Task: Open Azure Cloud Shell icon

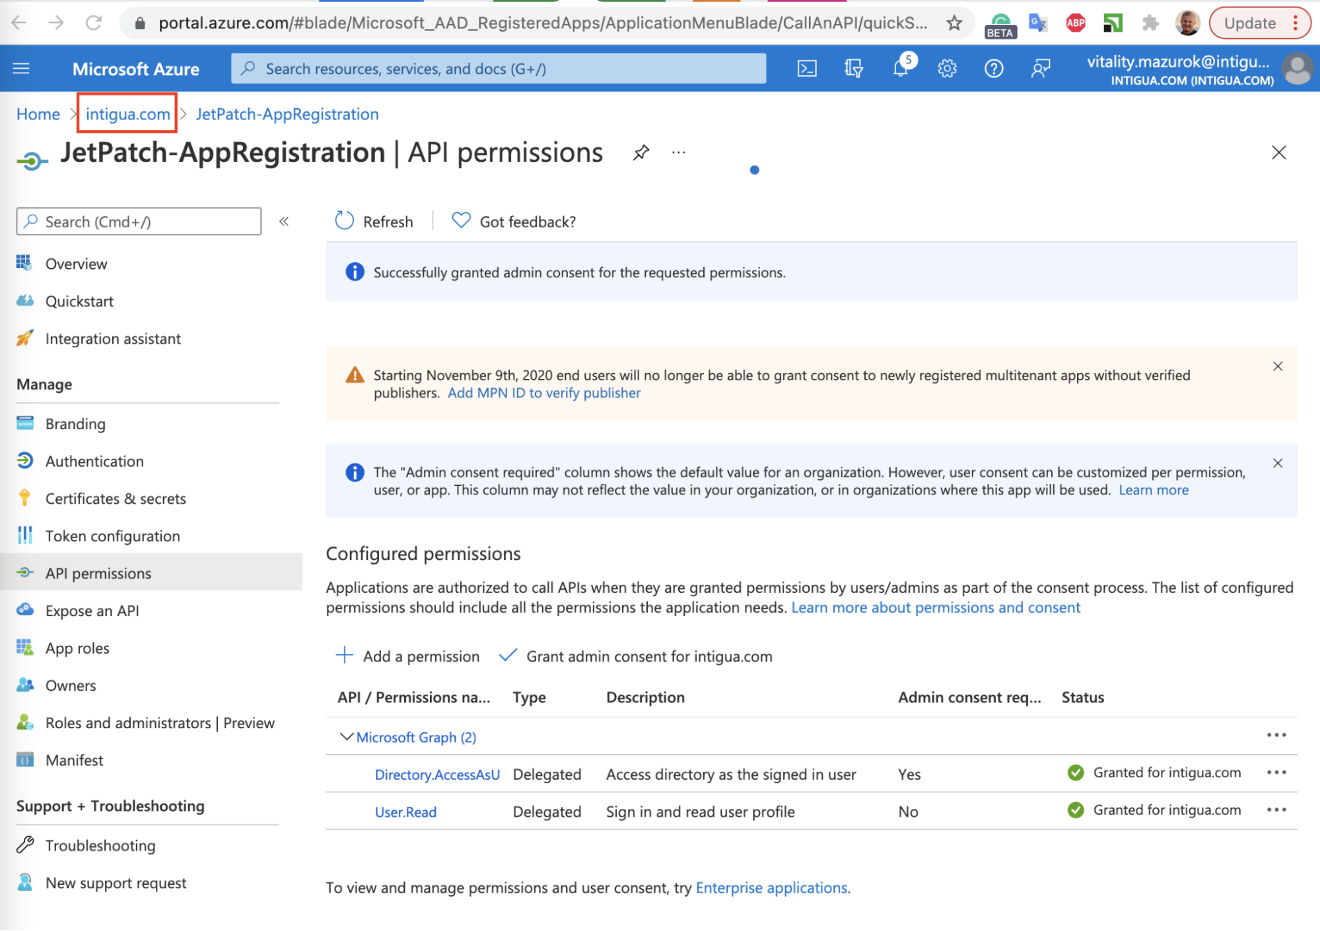Action: (x=807, y=69)
